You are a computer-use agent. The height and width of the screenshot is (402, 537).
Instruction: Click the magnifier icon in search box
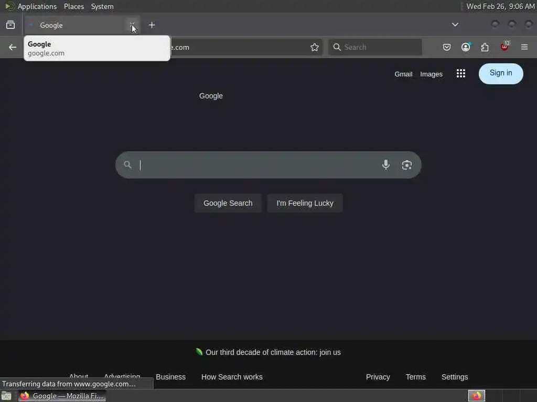(128, 165)
